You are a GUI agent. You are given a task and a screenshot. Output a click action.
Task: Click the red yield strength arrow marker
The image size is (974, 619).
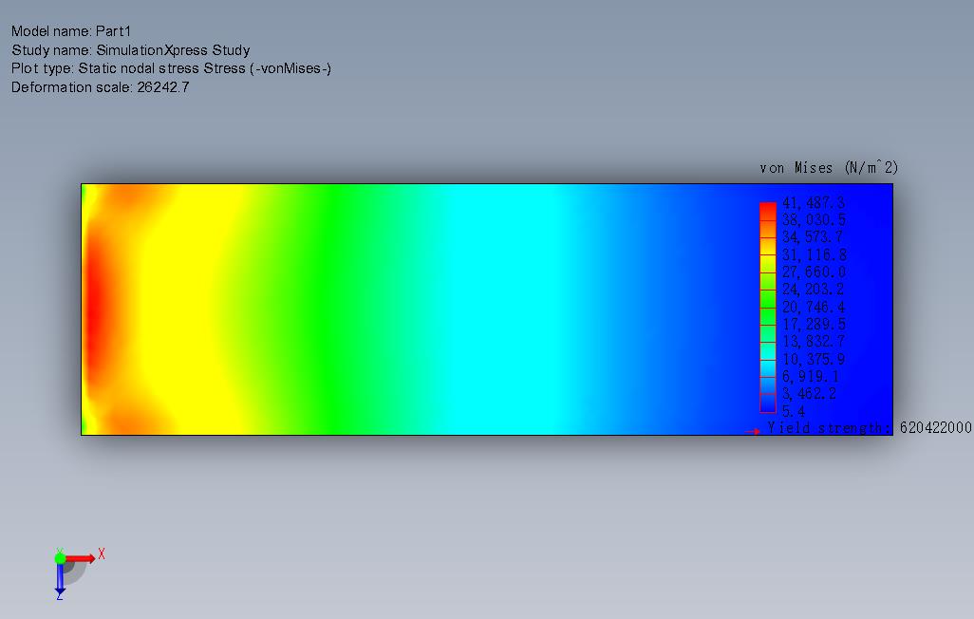tap(752, 431)
